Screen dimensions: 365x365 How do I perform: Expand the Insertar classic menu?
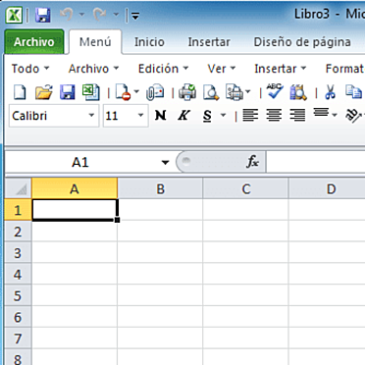click(281, 69)
